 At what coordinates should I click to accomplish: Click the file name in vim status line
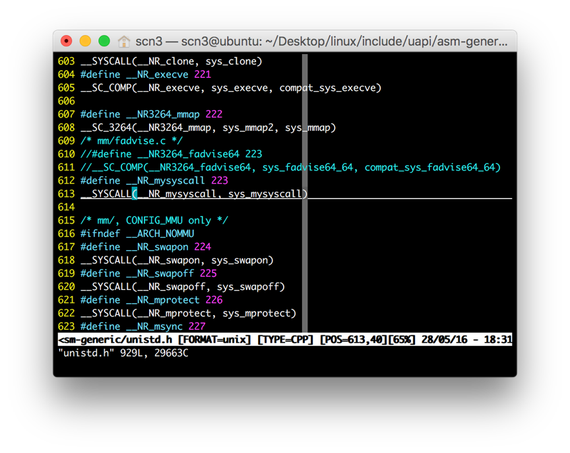coord(115,339)
